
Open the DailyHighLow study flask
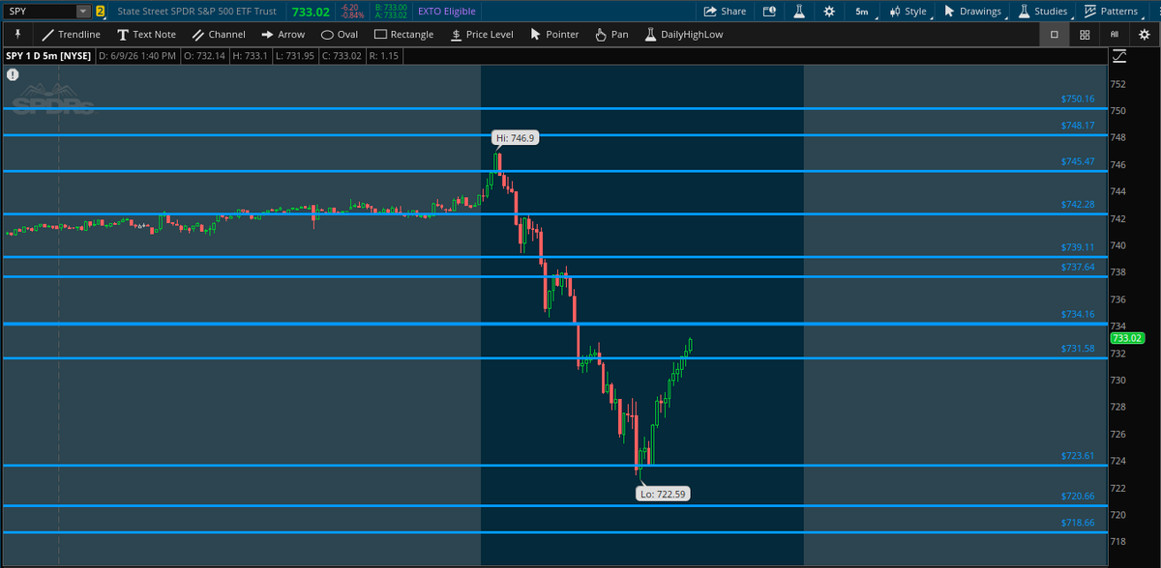682,34
